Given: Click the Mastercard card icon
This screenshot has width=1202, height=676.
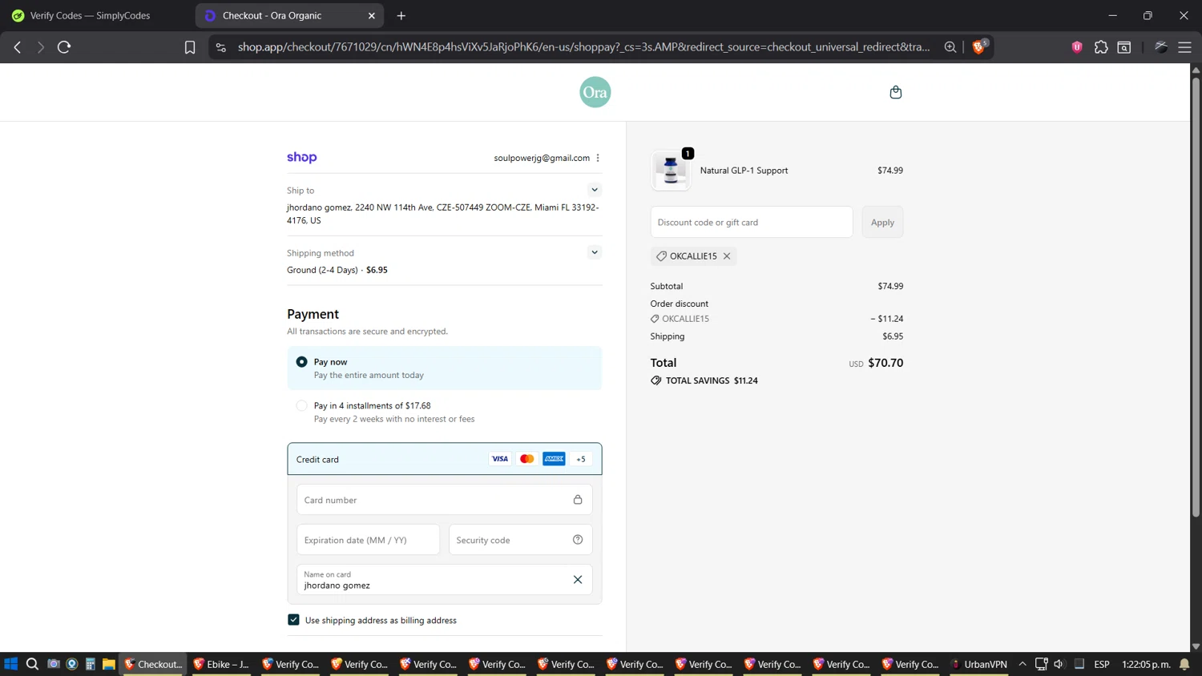Looking at the screenshot, I should click(527, 459).
